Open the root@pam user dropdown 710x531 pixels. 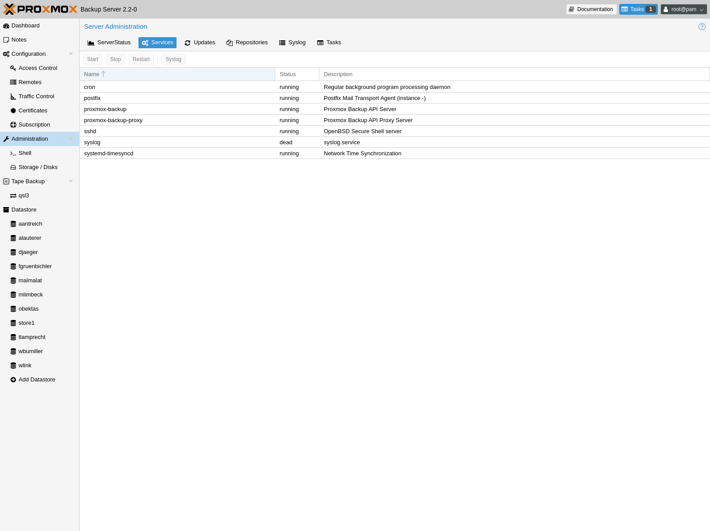click(x=683, y=9)
